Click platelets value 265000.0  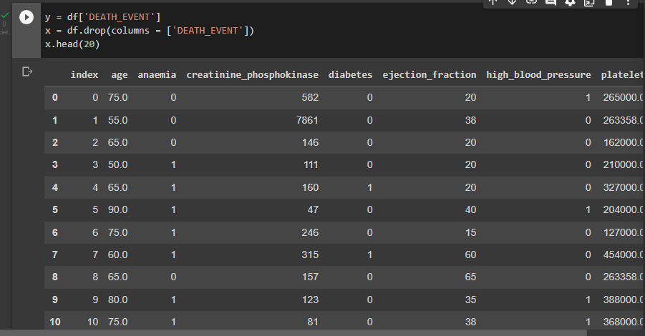click(x=623, y=97)
